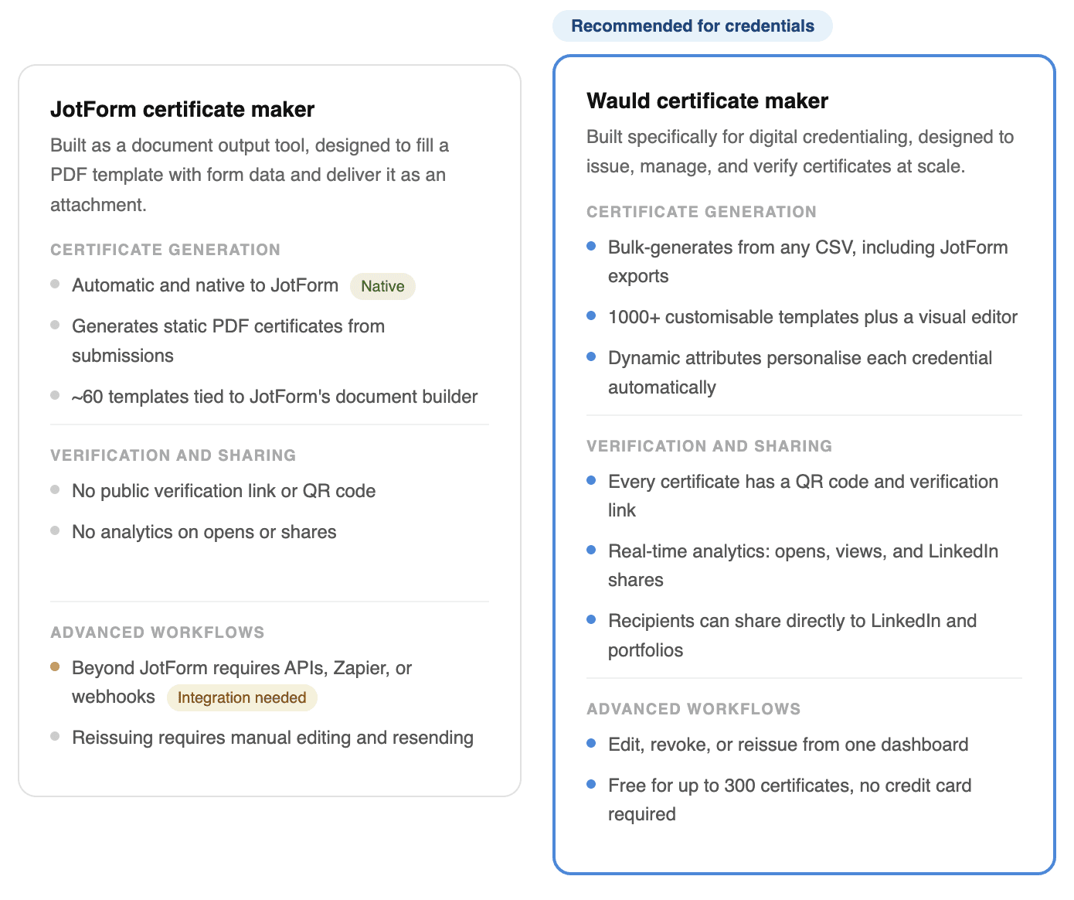This screenshot has width=1074, height=900.
Task: Click "Bulk-generates from any CSV" item
Action: point(808,261)
